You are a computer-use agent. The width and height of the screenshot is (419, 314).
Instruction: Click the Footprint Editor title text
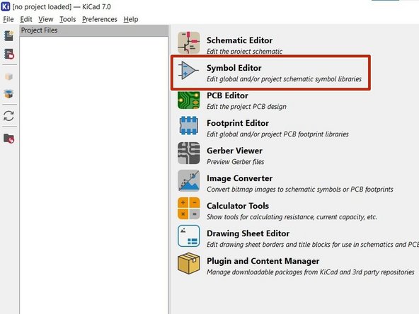[x=238, y=123]
